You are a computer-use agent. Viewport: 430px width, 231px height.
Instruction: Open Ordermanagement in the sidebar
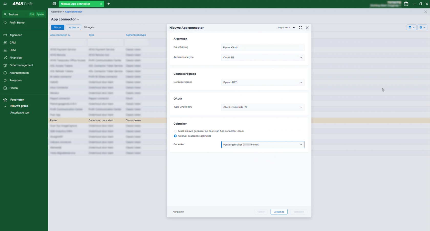pos(21,65)
